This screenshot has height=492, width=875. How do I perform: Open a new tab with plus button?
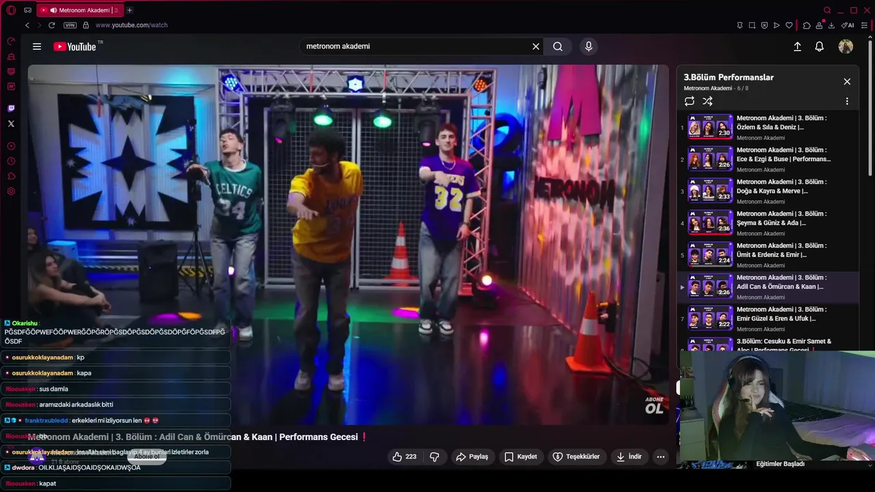[129, 10]
